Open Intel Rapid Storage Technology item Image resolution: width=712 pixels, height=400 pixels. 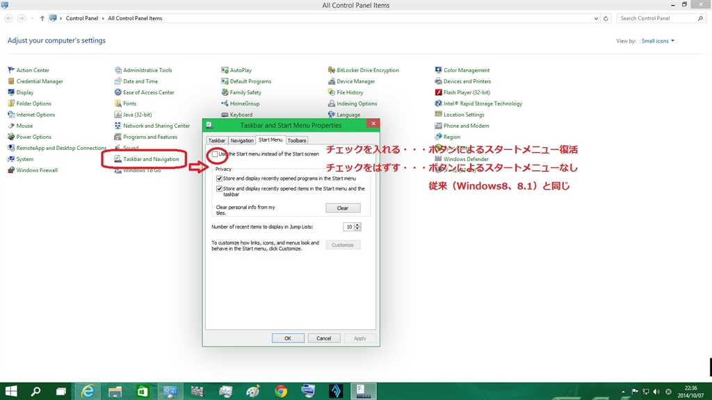pyautogui.click(x=478, y=103)
